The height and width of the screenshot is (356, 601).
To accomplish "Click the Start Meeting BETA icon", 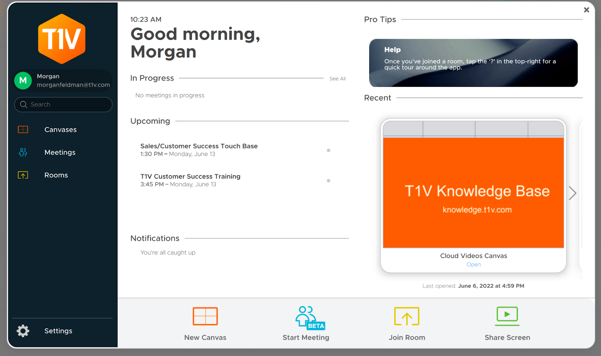I will click(x=310, y=318).
